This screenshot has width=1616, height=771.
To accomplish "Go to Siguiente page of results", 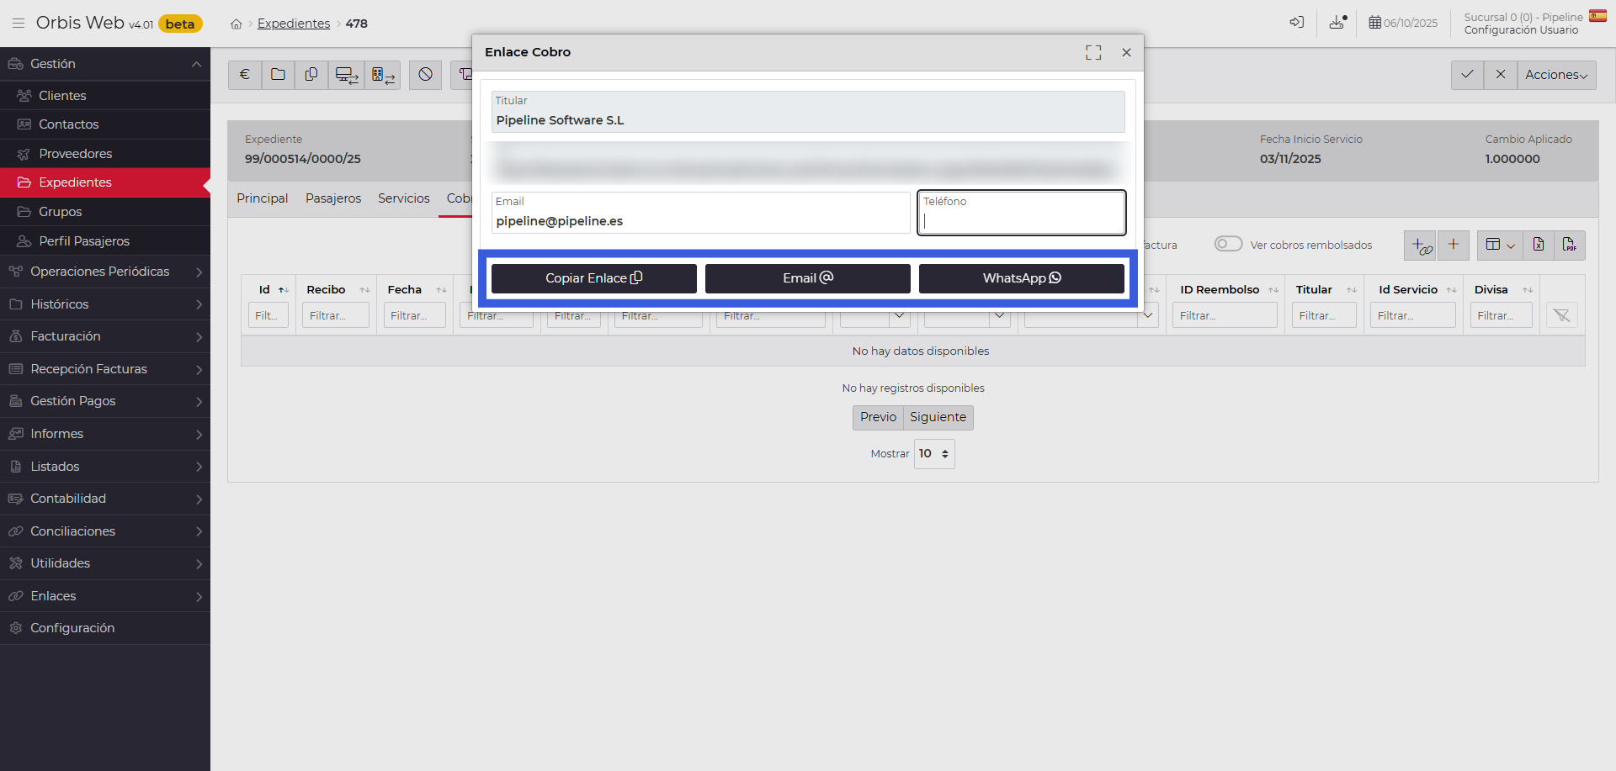I will coord(938,417).
